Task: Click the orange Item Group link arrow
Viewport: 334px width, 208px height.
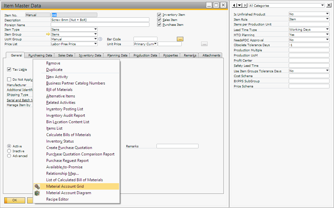Action: (48, 34)
